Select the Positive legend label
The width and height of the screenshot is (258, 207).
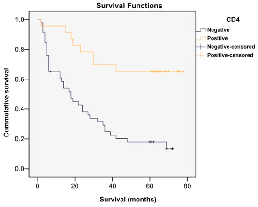218,38
